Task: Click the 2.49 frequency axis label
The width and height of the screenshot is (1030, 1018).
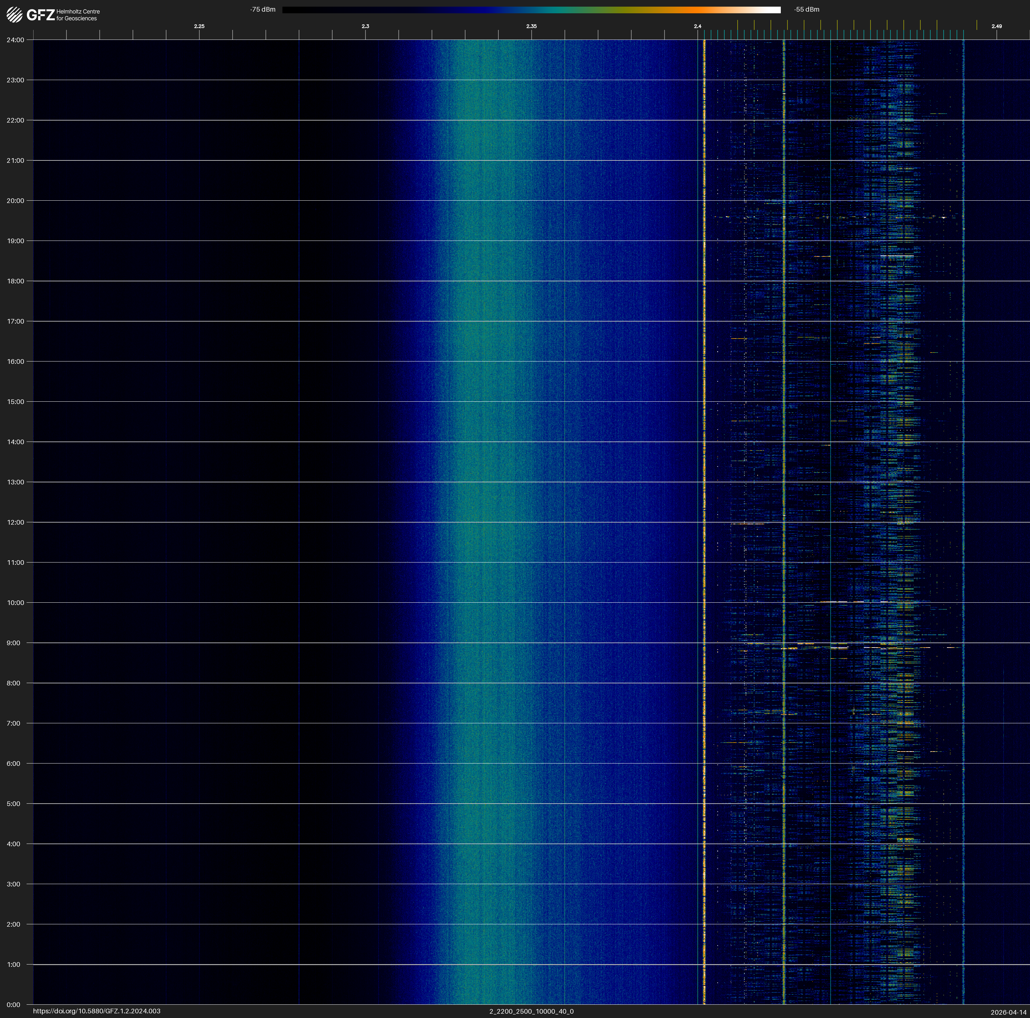Action: pyautogui.click(x=996, y=26)
